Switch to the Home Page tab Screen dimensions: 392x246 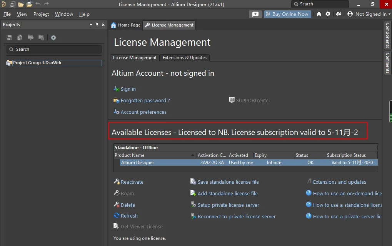pyautogui.click(x=125, y=25)
